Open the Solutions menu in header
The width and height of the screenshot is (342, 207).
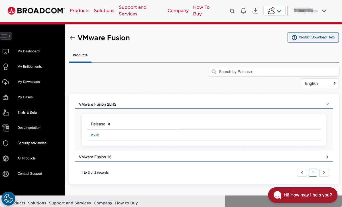[x=104, y=11]
